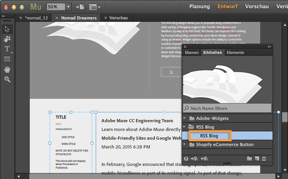Screen dimensions: 288x179
Task: Click the import library item icon
Action: coord(194,158)
